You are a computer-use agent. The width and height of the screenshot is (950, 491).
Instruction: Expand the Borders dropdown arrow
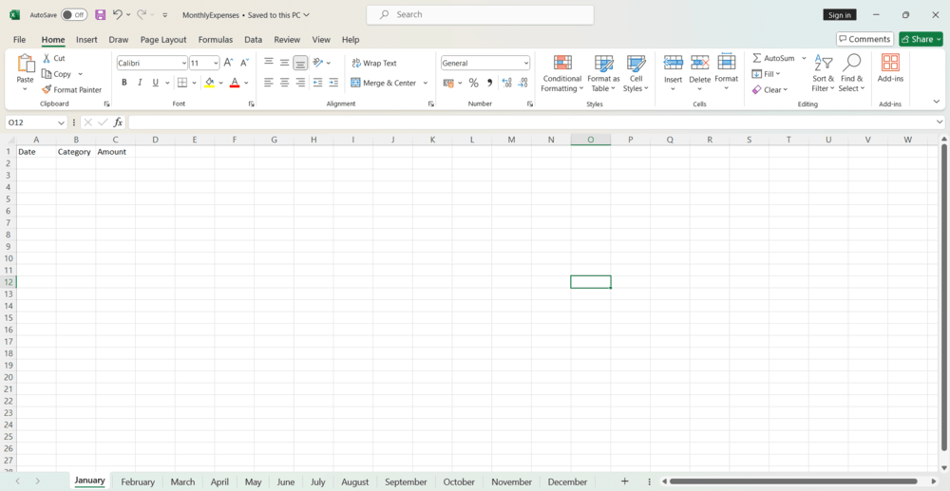click(x=194, y=83)
